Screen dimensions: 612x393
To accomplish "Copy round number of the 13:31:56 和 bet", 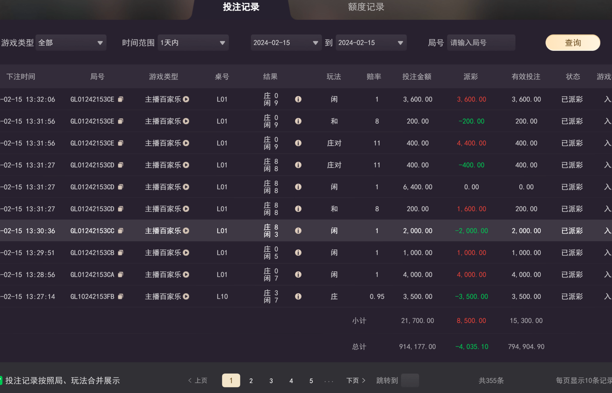I will 120,121.
